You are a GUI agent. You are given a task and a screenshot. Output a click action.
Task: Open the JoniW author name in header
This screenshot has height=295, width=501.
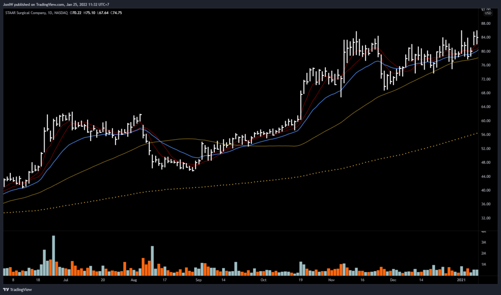point(8,4)
